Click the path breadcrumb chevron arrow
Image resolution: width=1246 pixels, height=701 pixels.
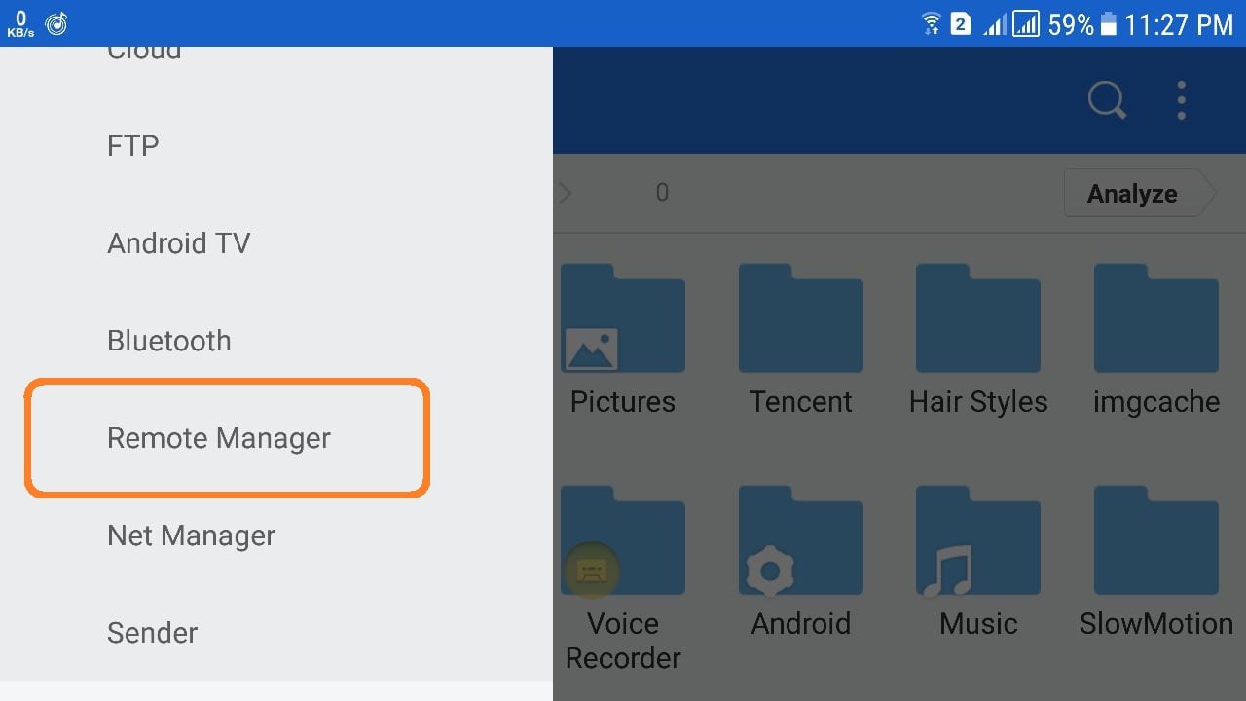(x=566, y=193)
